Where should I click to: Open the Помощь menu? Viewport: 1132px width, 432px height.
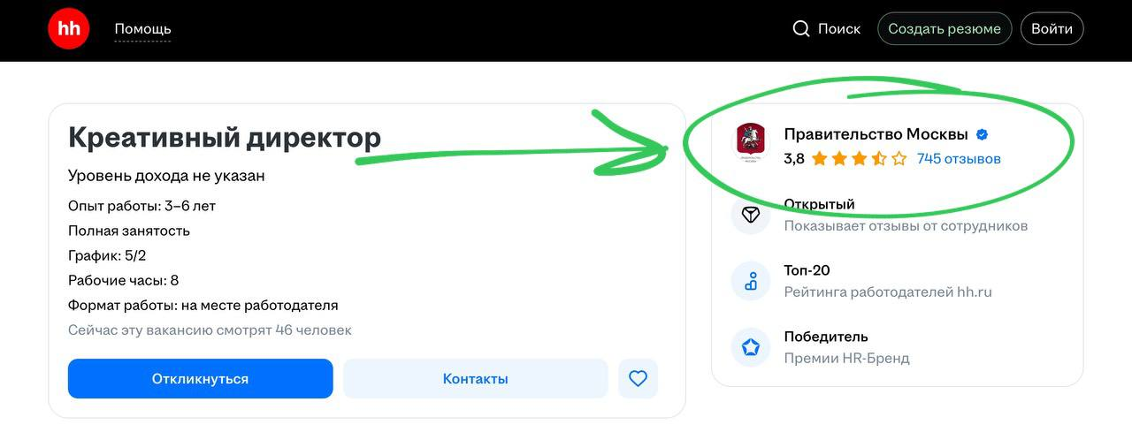[142, 29]
